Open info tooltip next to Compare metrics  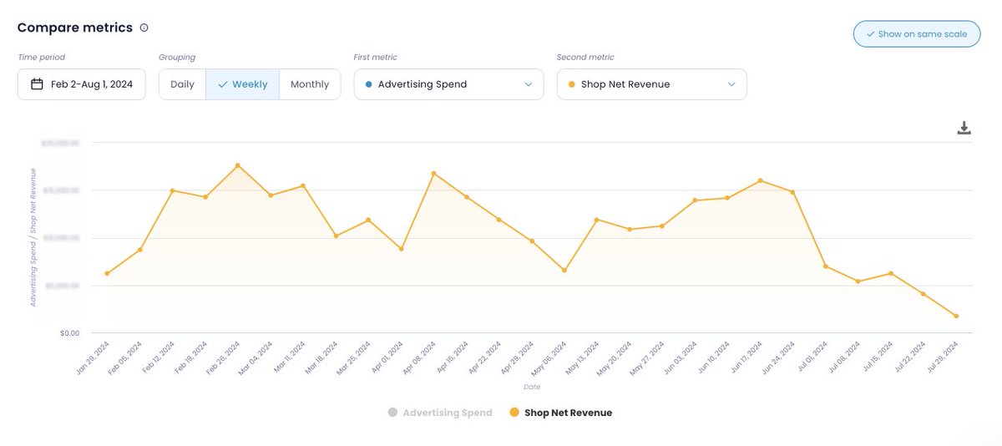[x=144, y=28]
